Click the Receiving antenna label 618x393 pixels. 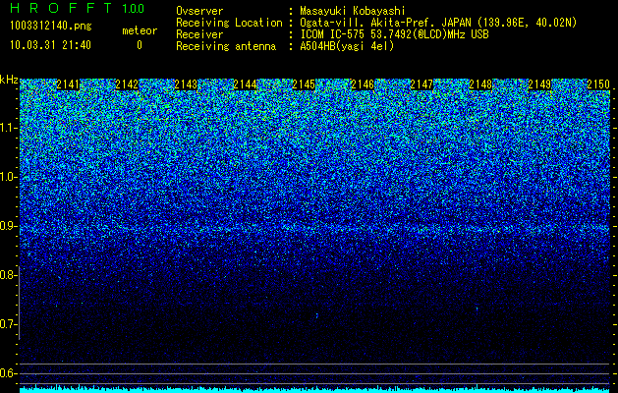(x=226, y=46)
